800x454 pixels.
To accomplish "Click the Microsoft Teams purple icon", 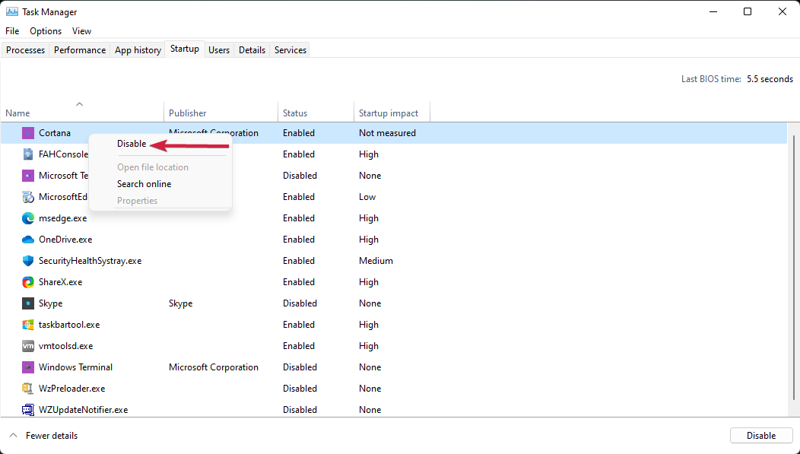I will pos(28,176).
